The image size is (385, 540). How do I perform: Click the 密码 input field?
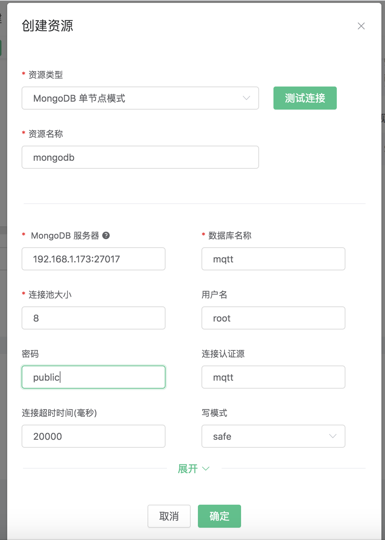coord(94,377)
